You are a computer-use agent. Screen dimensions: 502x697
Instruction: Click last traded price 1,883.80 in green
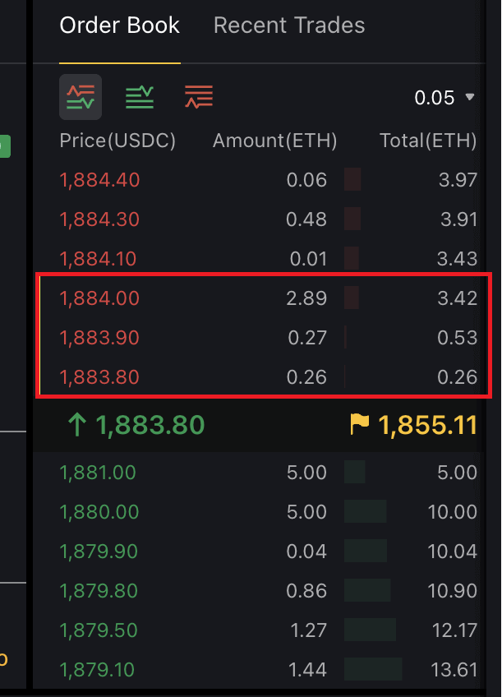(150, 425)
